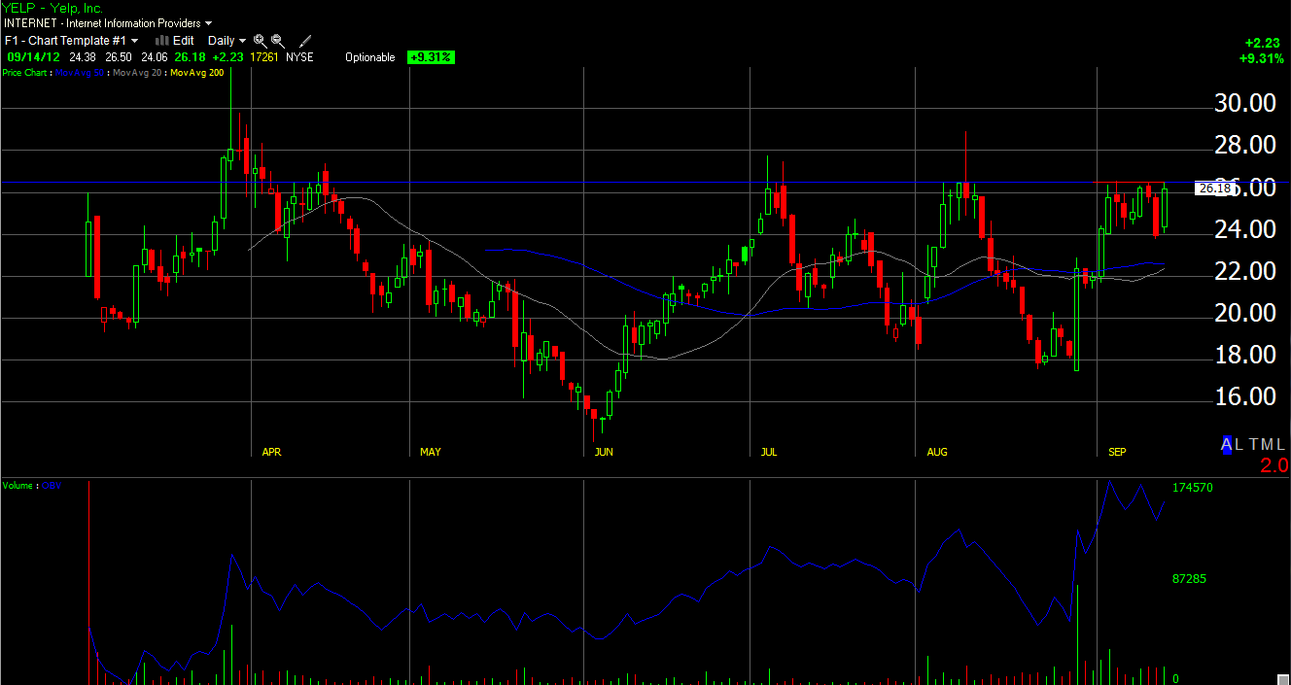Screen dimensions: 1291x685
Task: Toggle the M chart option
Action: [1268, 444]
